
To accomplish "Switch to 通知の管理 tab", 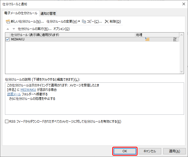I will click(x=48, y=13).
